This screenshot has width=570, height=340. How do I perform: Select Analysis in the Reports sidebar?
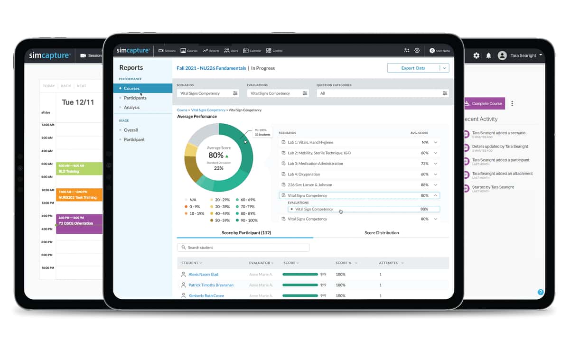point(131,107)
